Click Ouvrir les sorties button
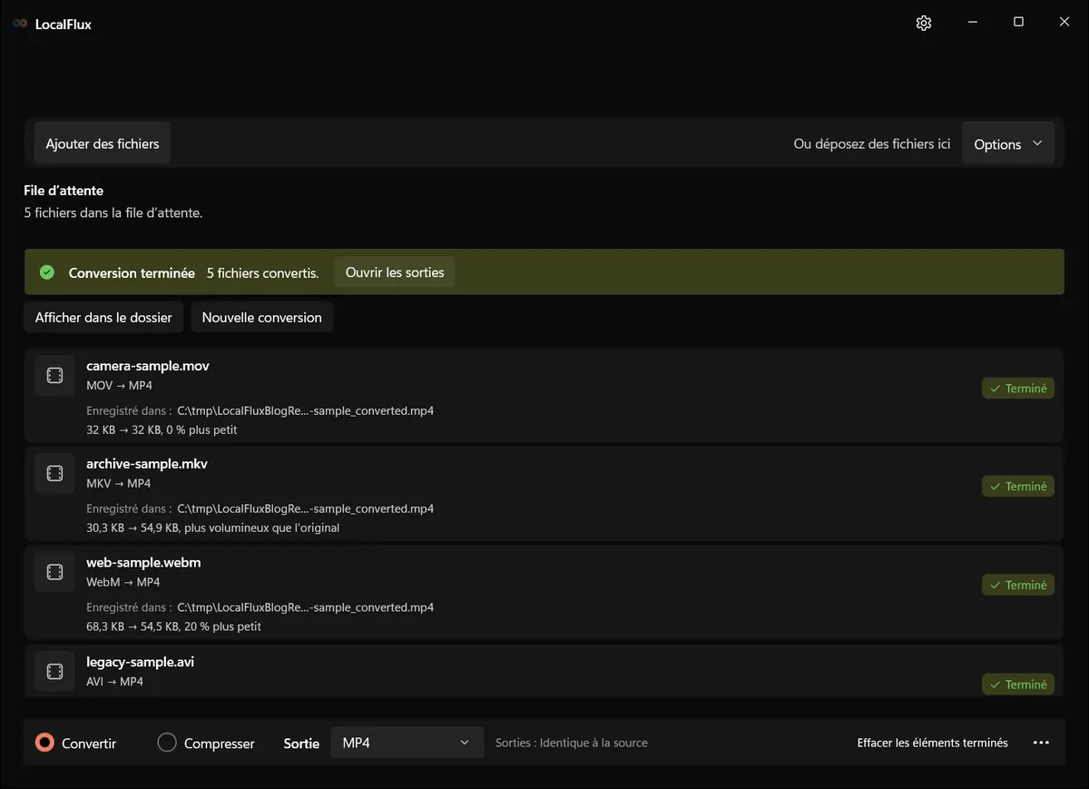 click(395, 272)
